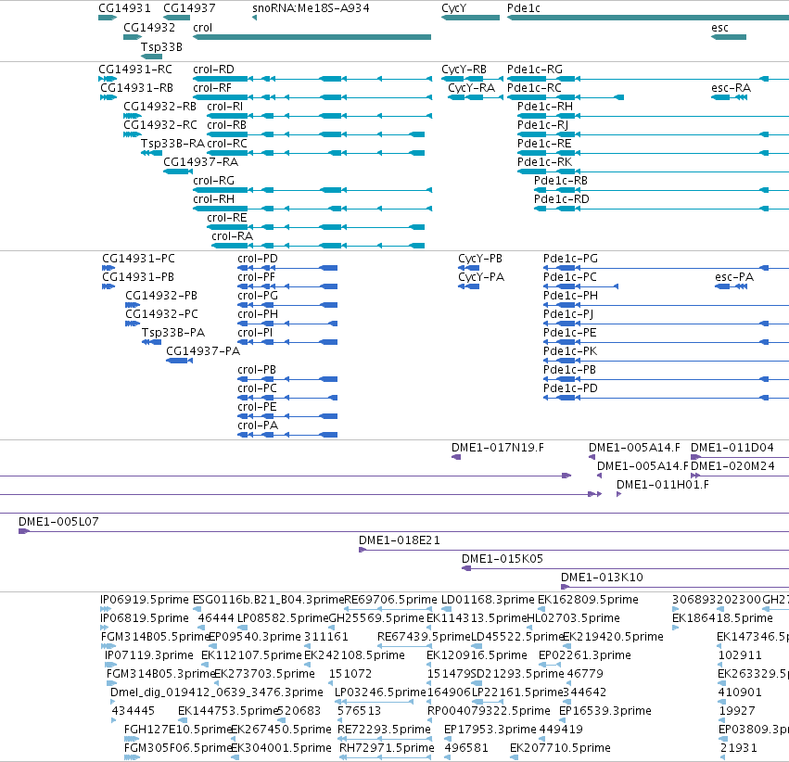The height and width of the screenshot is (762, 789).
Task: Click transcript label crol-RA
Action: [232, 236]
